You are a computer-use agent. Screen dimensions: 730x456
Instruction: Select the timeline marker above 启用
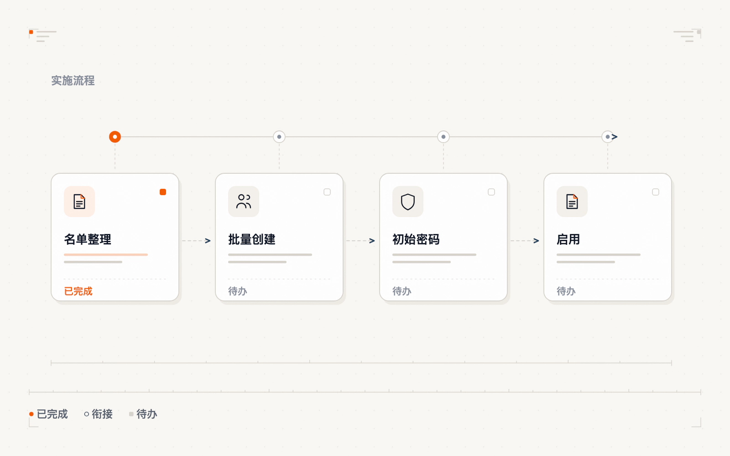608,137
